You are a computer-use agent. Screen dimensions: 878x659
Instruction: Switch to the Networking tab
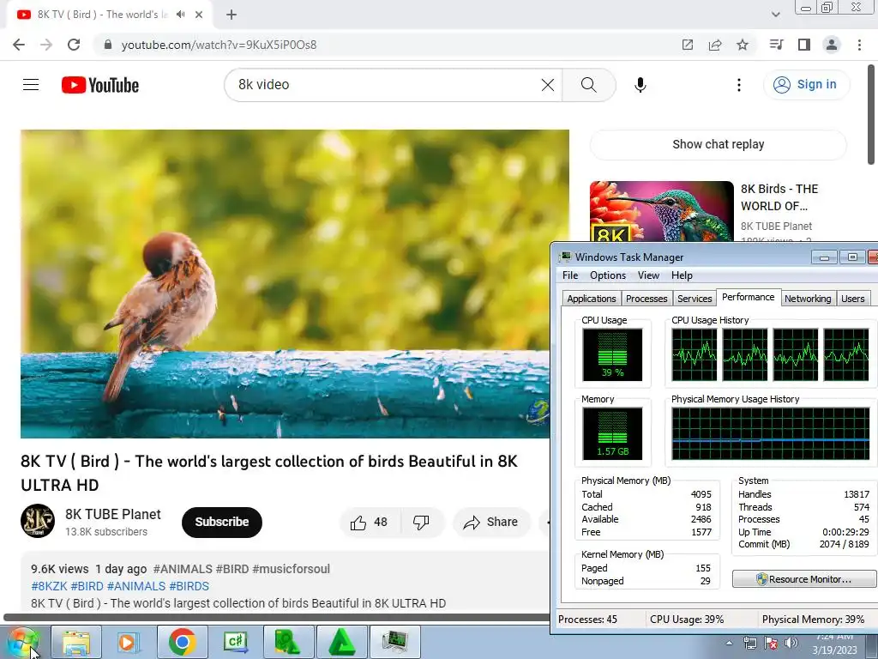808,299
